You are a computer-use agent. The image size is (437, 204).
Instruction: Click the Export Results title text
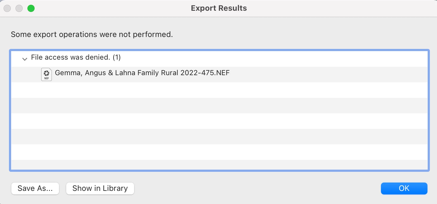pyautogui.click(x=219, y=8)
